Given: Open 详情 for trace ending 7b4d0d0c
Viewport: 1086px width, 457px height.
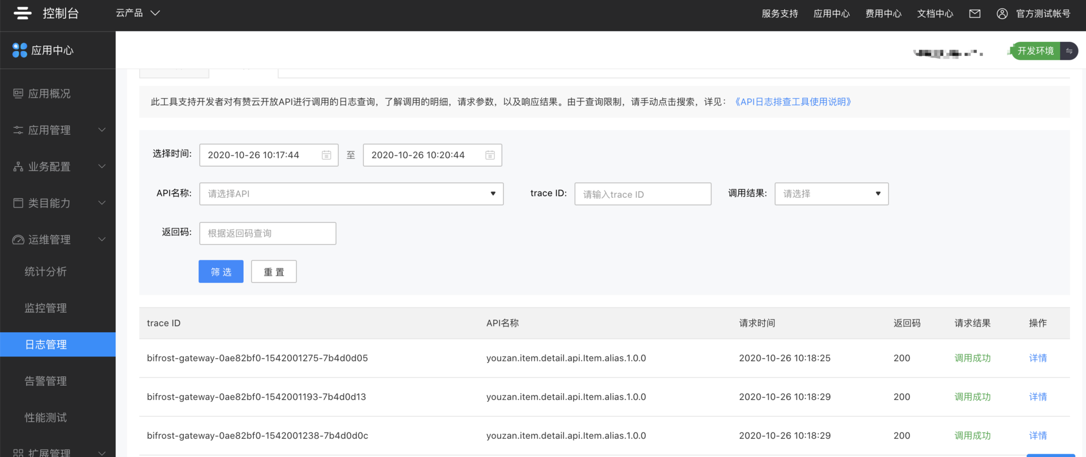Looking at the screenshot, I should pos(1038,436).
